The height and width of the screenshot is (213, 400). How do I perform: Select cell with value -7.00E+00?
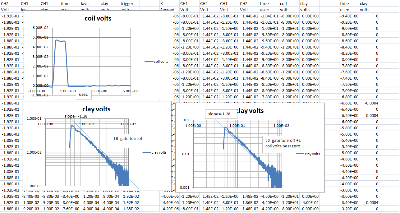[x=349, y=90]
